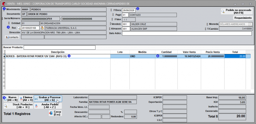Click the Familia field BATERIA RITAR POWER AGM
The width and height of the screenshot is (256, 124).
point(112,102)
